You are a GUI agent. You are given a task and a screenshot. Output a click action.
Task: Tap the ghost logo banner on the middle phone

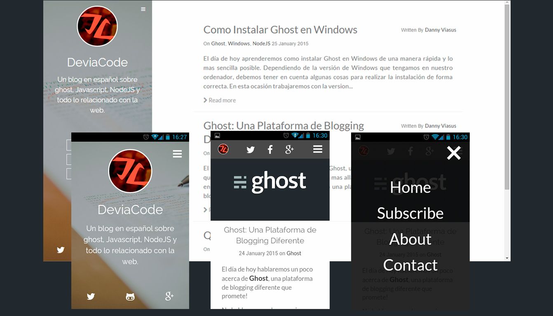(270, 182)
